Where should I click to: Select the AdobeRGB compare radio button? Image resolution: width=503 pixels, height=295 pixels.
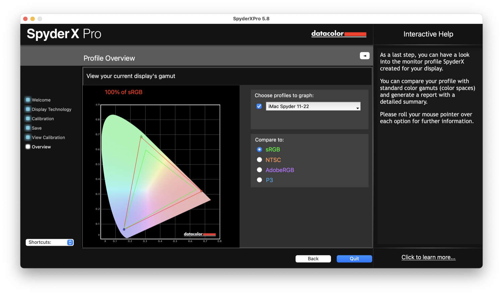coord(259,170)
